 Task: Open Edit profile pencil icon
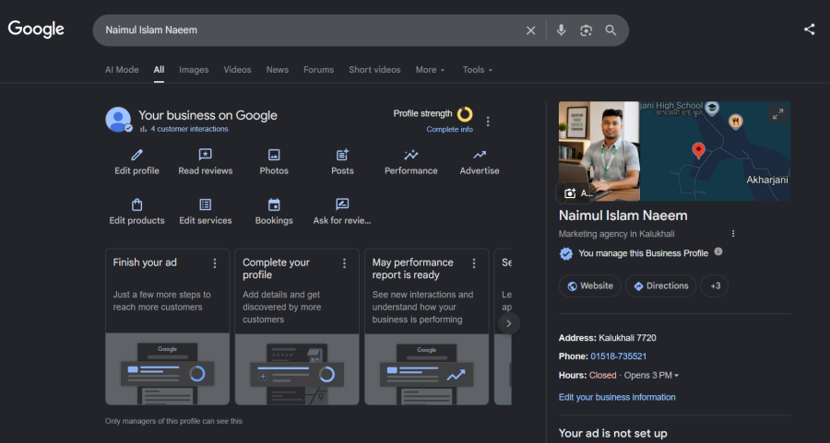coord(136,155)
